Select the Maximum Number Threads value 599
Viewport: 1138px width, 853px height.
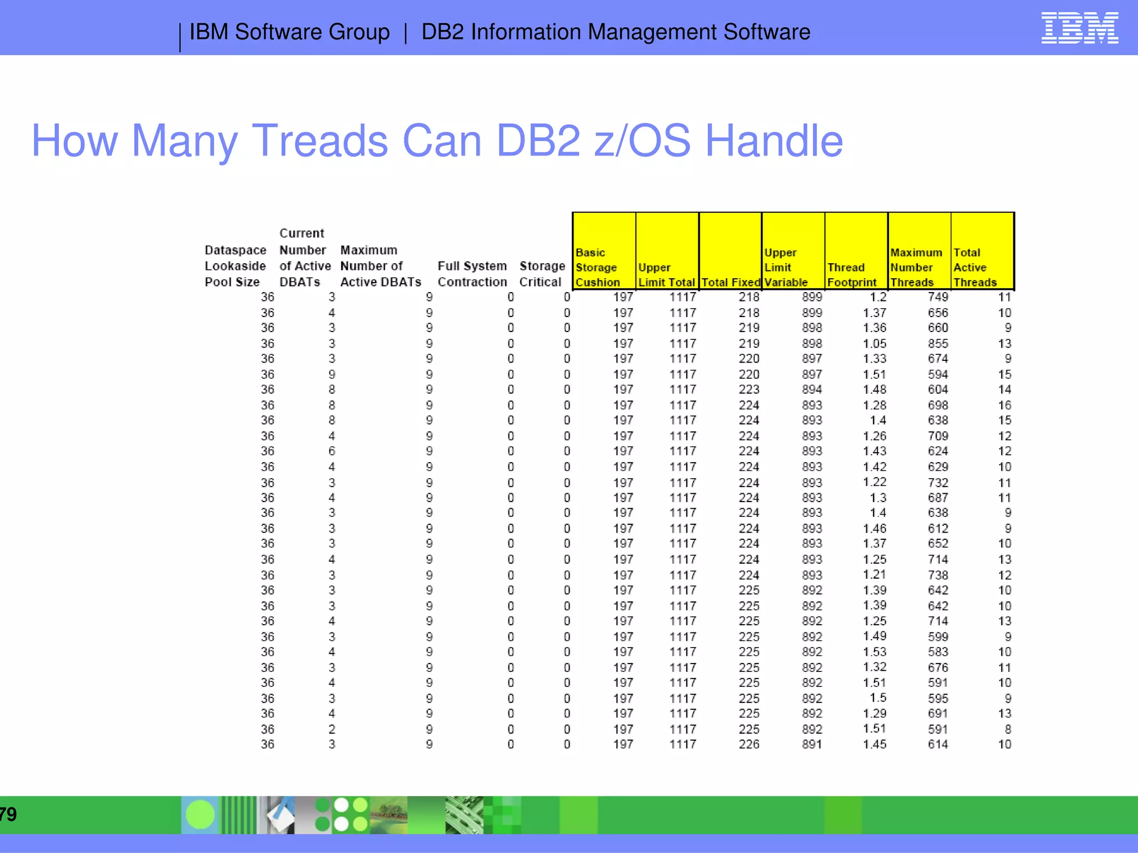pos(938,636)
